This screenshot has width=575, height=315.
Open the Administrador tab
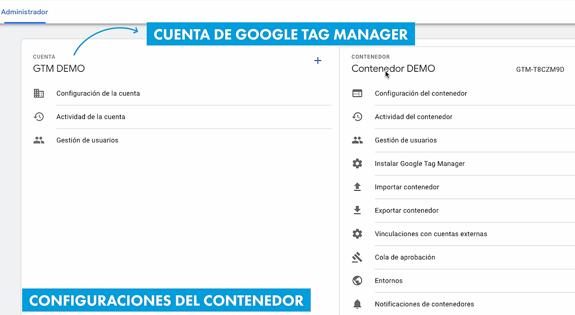[x=24, y=12]
